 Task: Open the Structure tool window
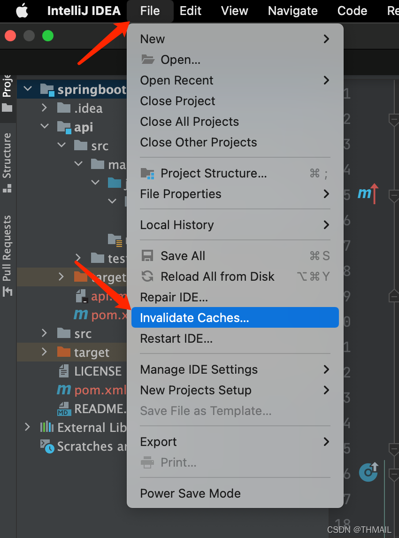[x=7, y=162]
